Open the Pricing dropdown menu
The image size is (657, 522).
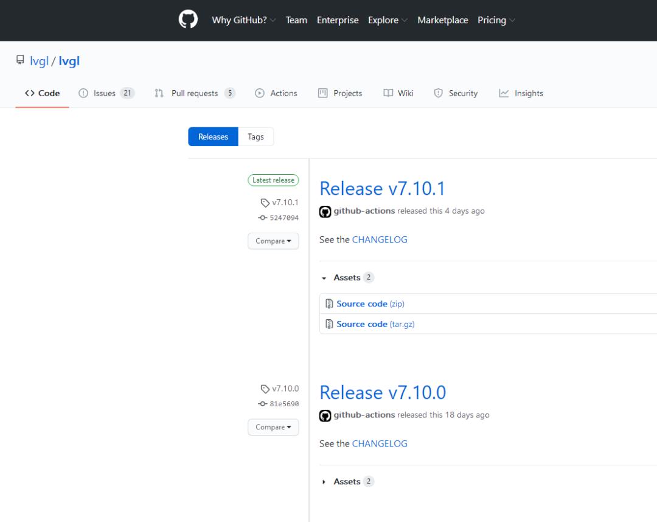[496, 20]
